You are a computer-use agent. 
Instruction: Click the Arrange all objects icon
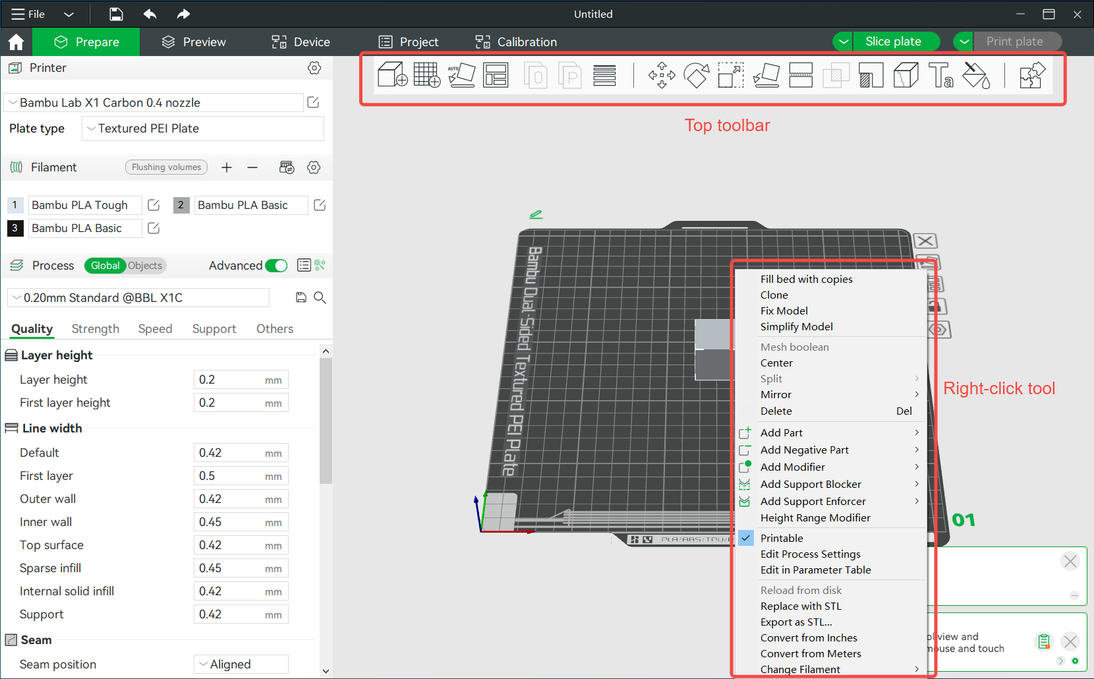[496, 75]
